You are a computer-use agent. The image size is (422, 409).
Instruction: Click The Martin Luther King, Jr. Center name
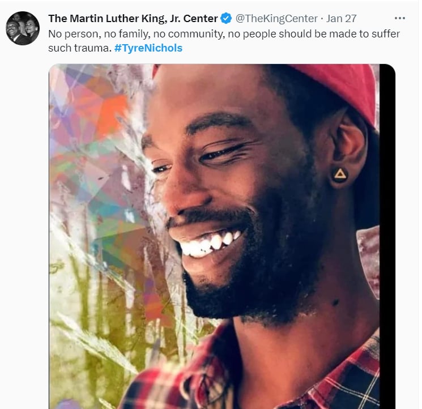pyautogui.click(x=133, y=18)
